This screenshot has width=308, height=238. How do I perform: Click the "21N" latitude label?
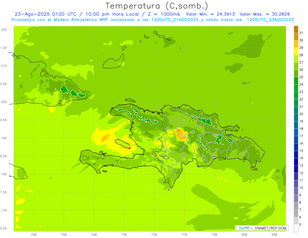[4, 66]
